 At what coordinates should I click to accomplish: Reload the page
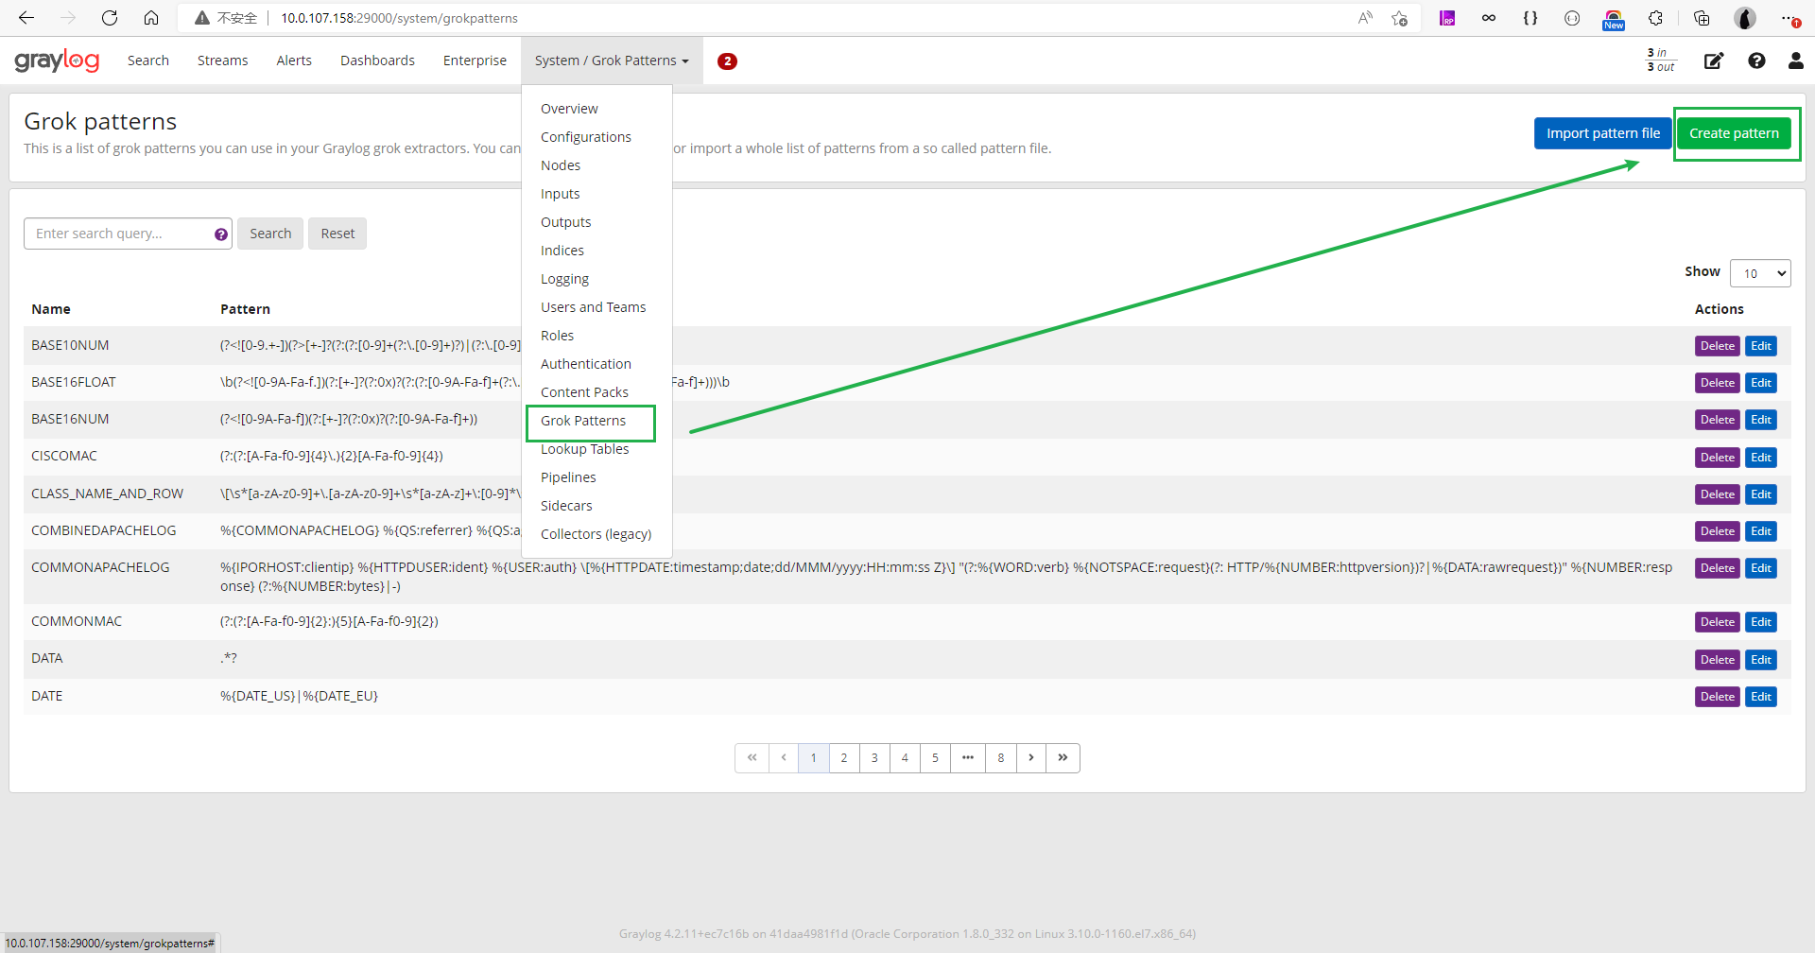pos(110,18)
